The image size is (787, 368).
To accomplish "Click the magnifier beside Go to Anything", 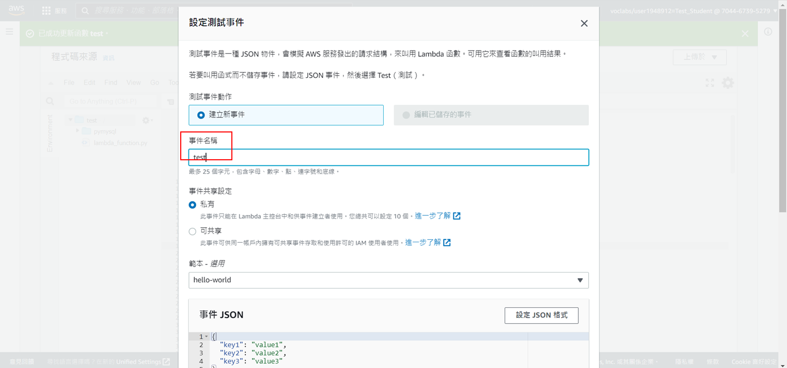I will [50, 101].
